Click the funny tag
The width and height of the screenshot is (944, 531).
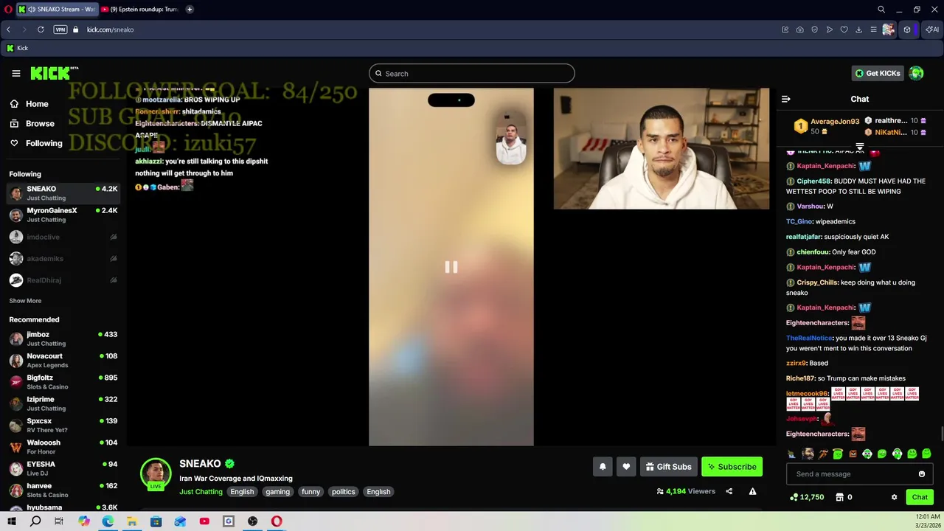[310, 492]
